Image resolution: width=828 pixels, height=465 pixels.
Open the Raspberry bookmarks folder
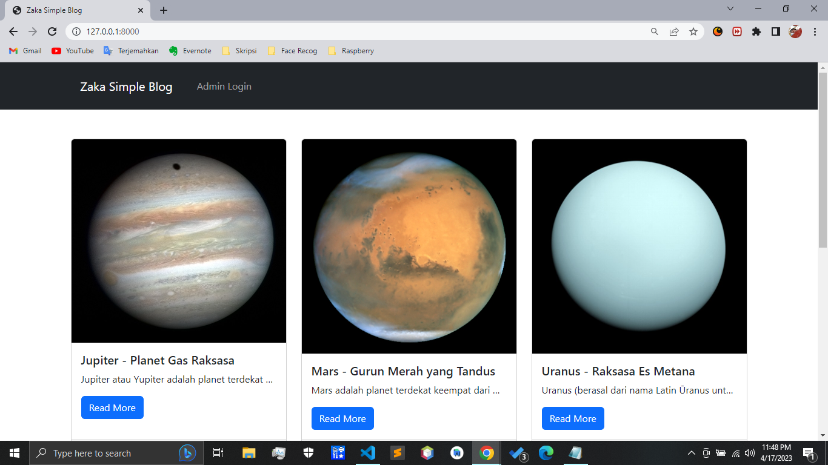point(351,51)
